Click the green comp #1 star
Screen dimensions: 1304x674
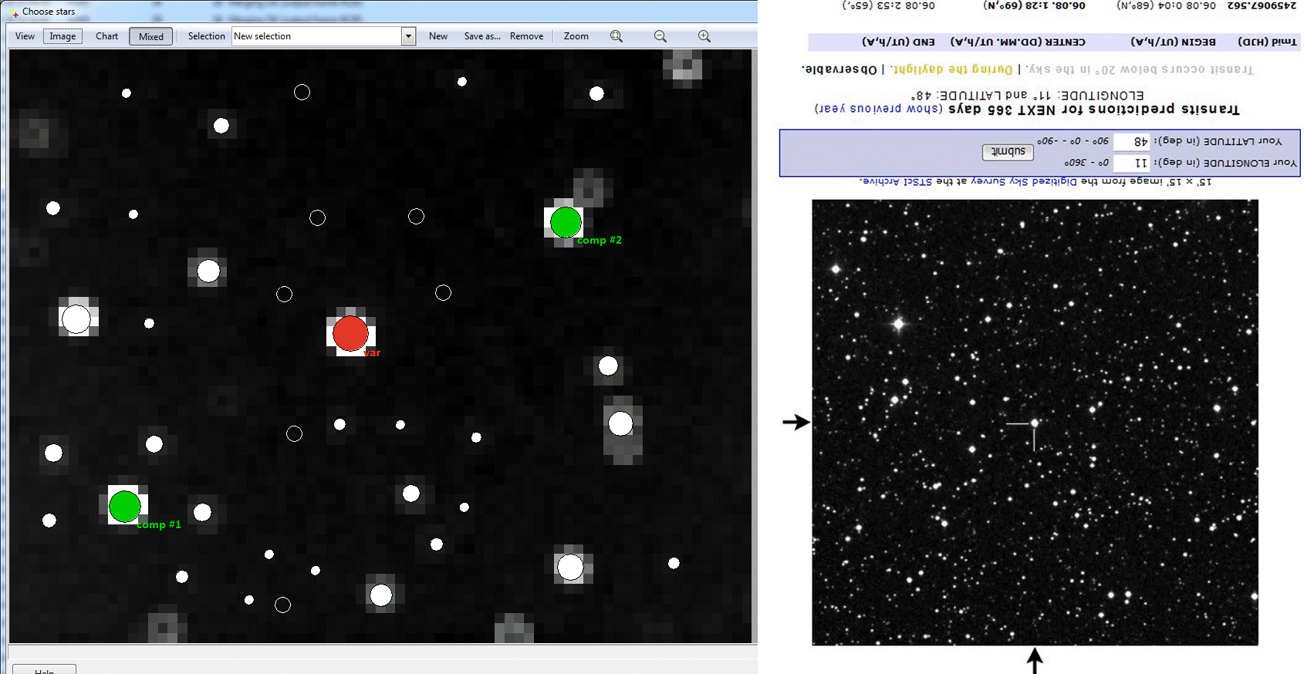pos(125,507)
